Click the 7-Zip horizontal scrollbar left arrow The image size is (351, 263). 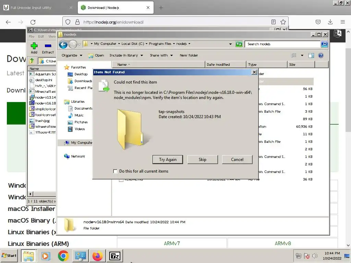31,194
